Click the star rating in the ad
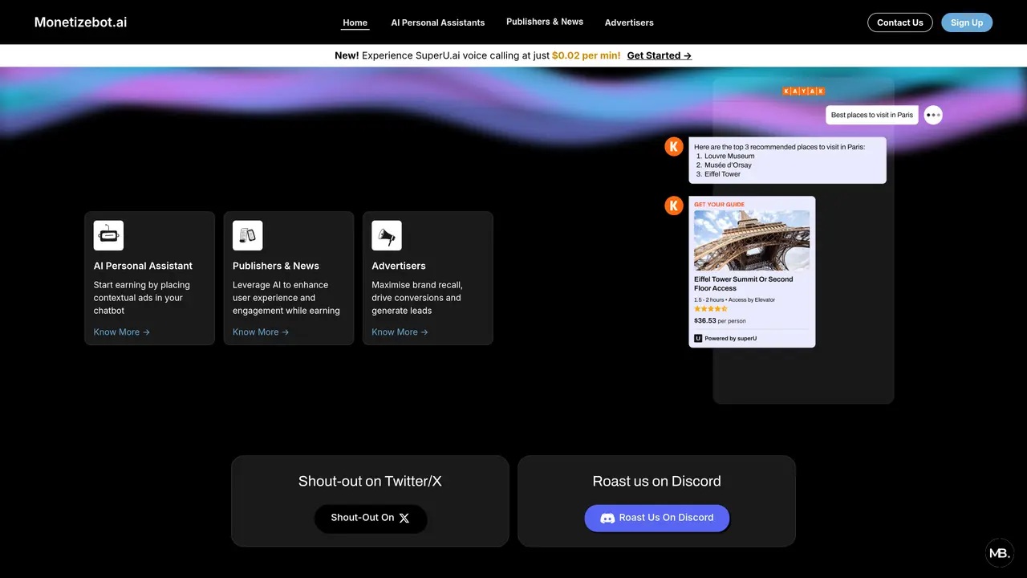This screenshot has height=578, width=1027. click(x=710, y=309)
